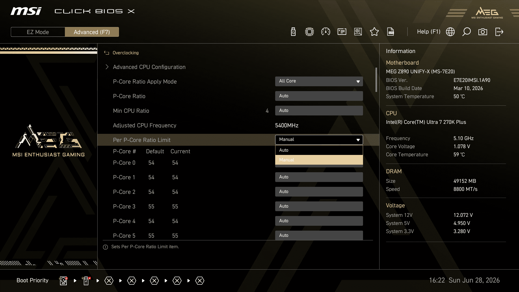The width and height of the screenshot is (519, 292).
Task: Click the Boot Priority label
Action: [32, 280]
